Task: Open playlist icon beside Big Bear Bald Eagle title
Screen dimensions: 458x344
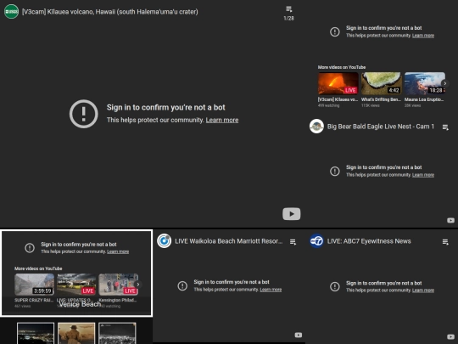Action: click(x=445, y=127)
